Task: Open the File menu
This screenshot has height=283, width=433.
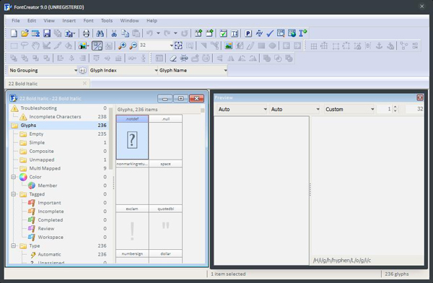Action: (x=15, y=21)
